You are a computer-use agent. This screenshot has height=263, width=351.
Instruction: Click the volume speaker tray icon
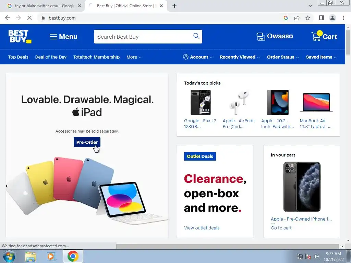pos(316,256)
